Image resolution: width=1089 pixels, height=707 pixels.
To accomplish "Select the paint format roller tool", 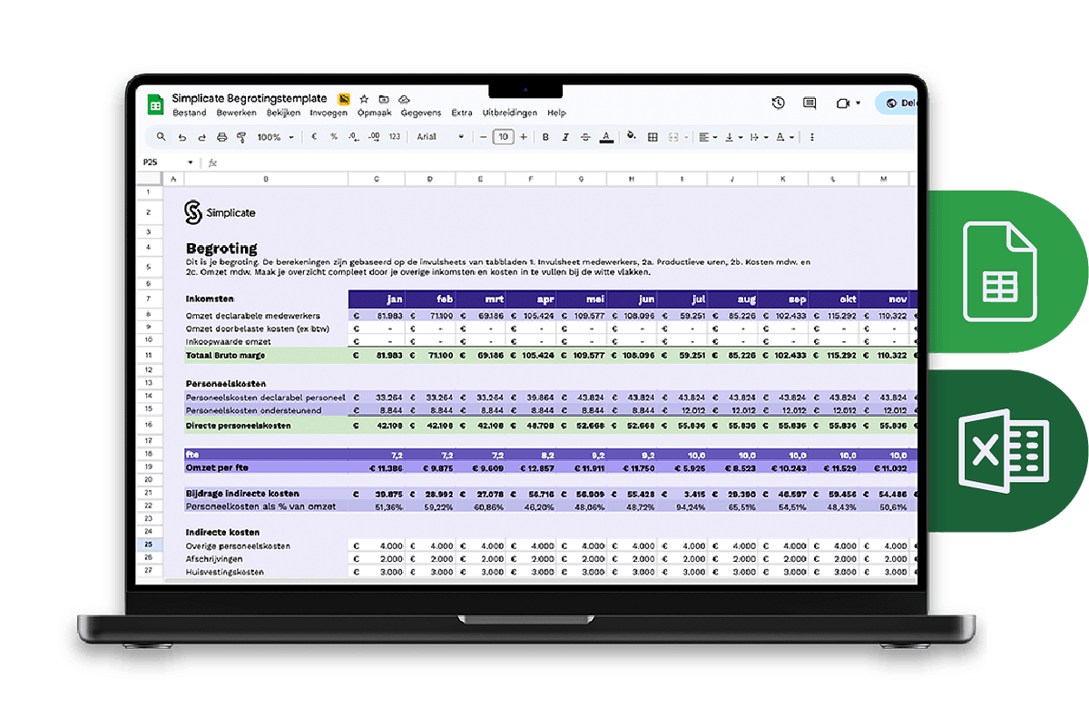I will (241, 137).
